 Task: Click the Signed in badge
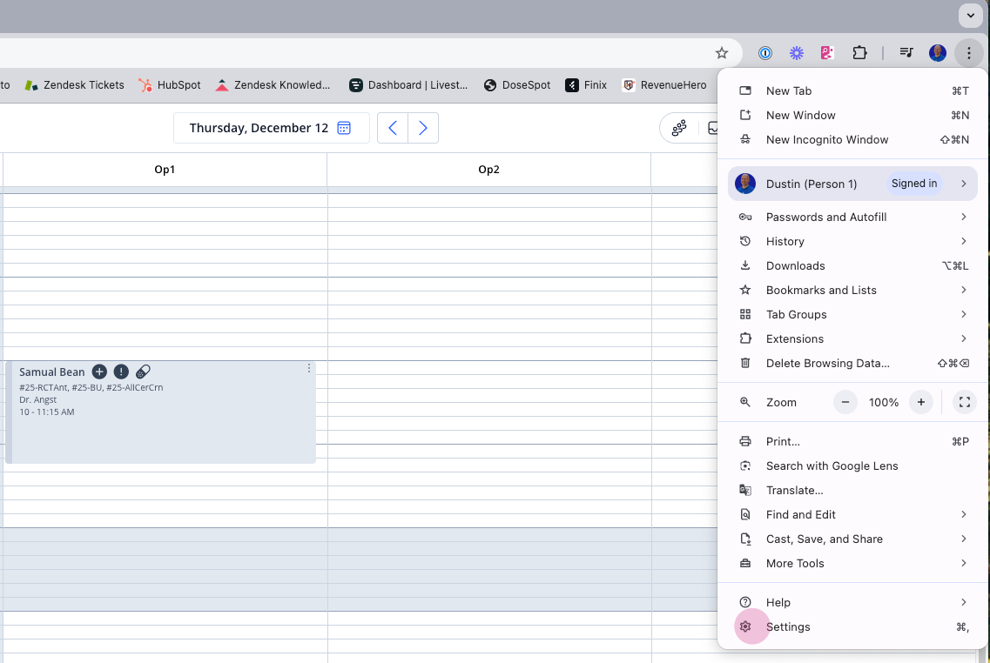point(913,184)
